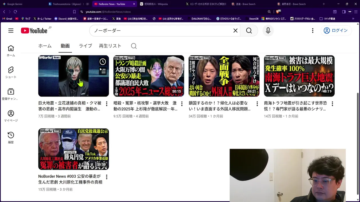
Task: Open more options for 暗殺・冤罪 video
Action: pyautogui.click(x=182, y=104)
